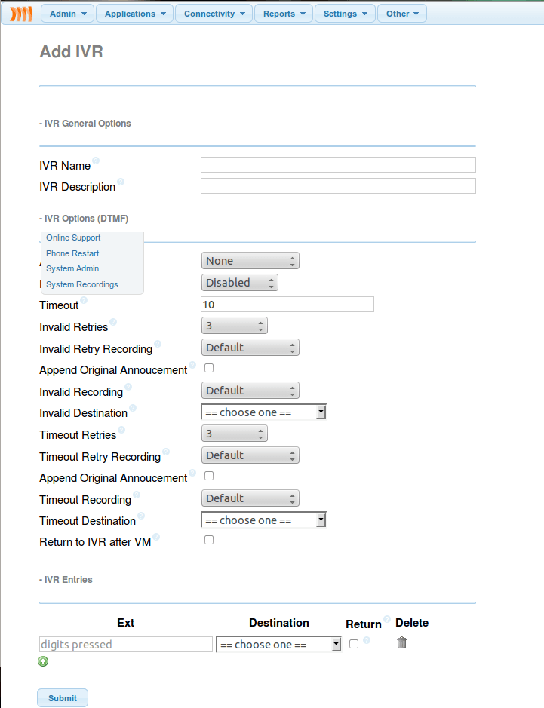Open the help tooltip beside Timeout Retries
Image resolution: width=544 pixels, height=708 pixels.
click(121, 431)
